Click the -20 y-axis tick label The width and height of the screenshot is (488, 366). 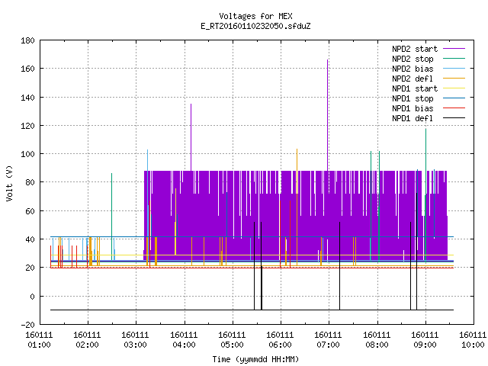tap(27, 325)
